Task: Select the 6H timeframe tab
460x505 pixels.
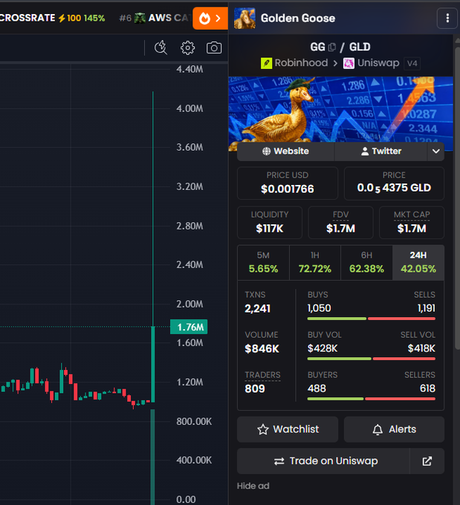Action: [366, 262]
